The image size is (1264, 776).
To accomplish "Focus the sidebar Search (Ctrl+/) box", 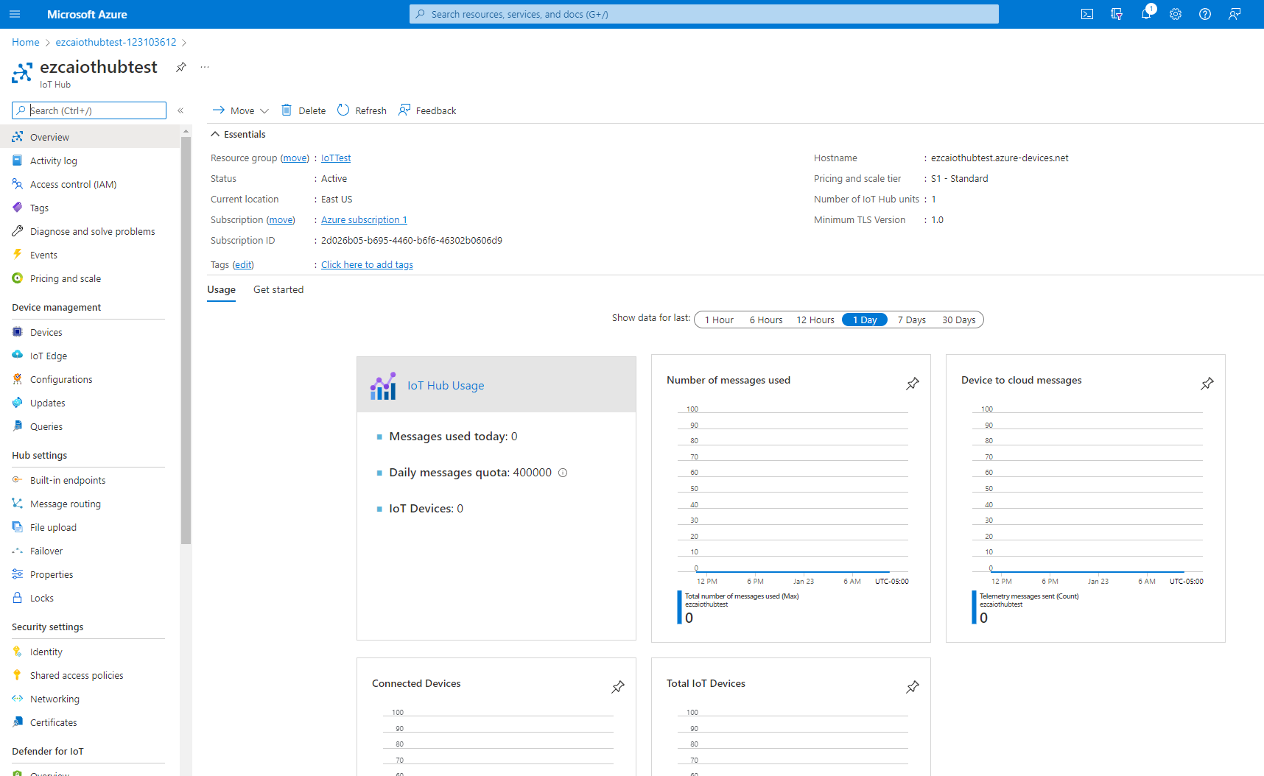I will point(89,110).
